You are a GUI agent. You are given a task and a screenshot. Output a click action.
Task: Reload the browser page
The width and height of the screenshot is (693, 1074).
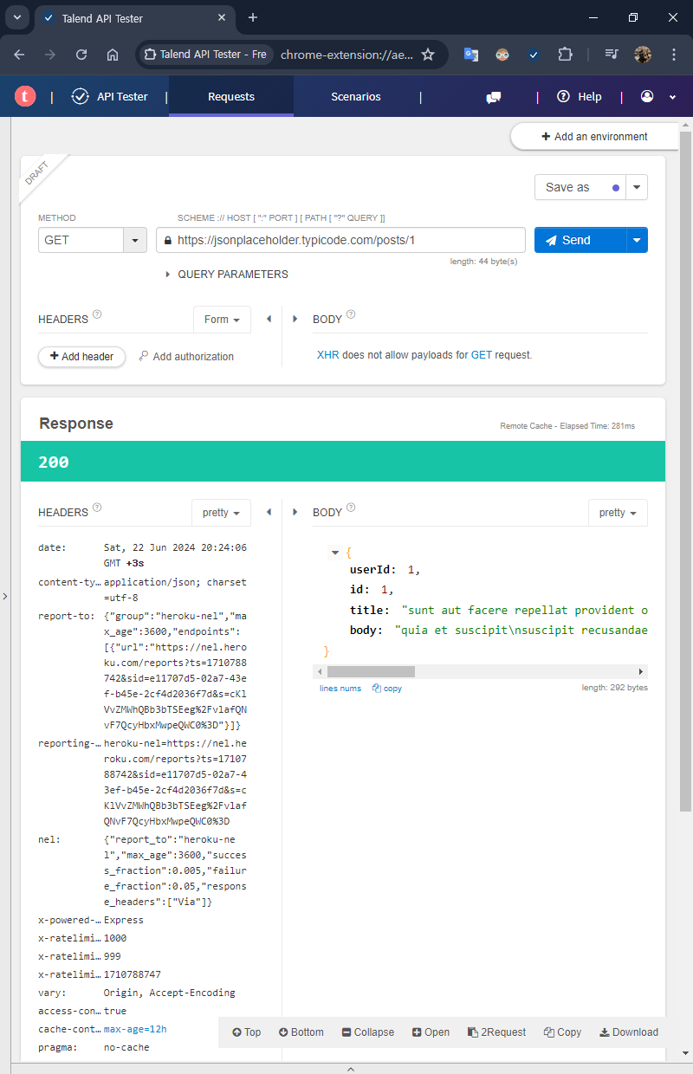(81, 54)
